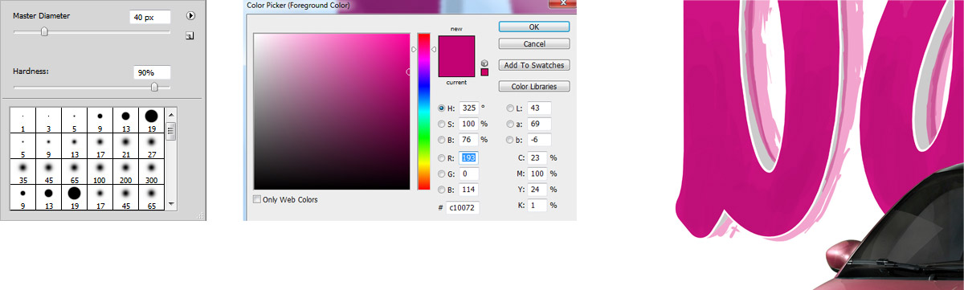Image resolution: width=964 pixels, height=290 pixels.
Task: Click the hue value field showing 325
Action: [469, 108]
